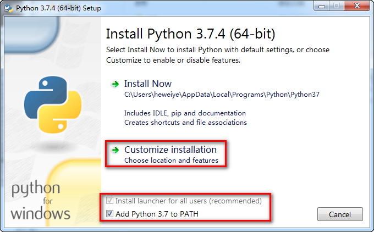Click the green arrow beside Customize installation

point(115,150)
